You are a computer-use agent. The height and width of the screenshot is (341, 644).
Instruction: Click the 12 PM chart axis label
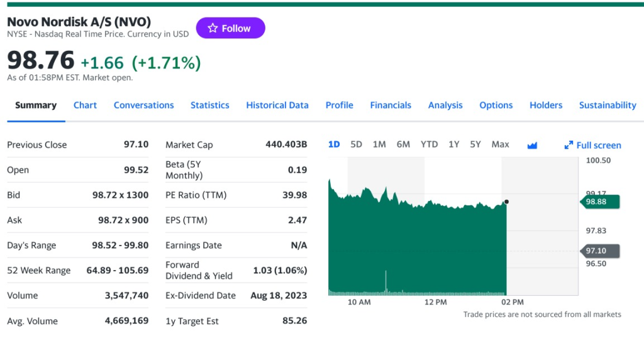coord(435,302)
